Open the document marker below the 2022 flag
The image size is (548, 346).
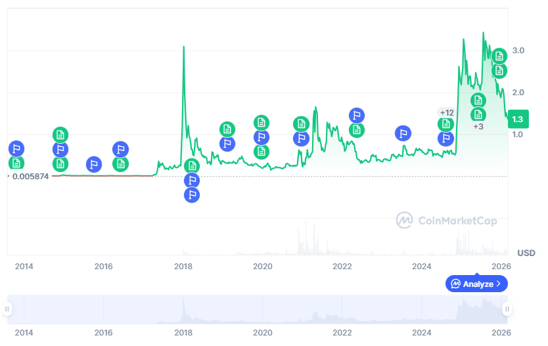357,129
